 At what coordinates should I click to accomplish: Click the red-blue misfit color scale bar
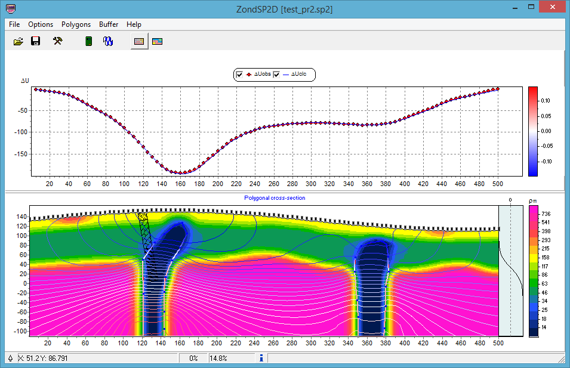tap(533, 131)
